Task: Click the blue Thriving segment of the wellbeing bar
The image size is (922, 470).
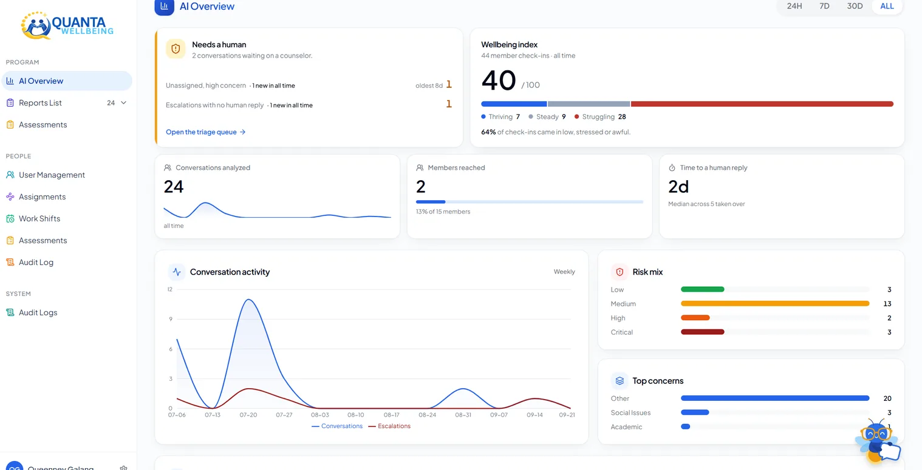Action: click(514, 104)
